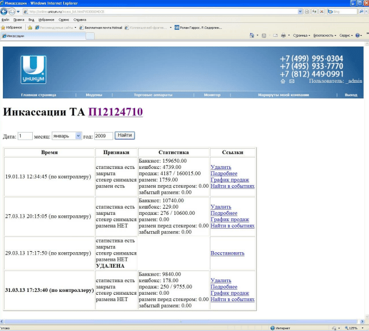The width and height of the screenshot is (369, 331).
Task: Expand the Страница command bar dropdown
Action: pyautogui.click(x=302, y=35)
